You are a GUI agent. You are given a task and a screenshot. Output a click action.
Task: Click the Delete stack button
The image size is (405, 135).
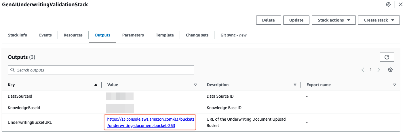[268, 20]
